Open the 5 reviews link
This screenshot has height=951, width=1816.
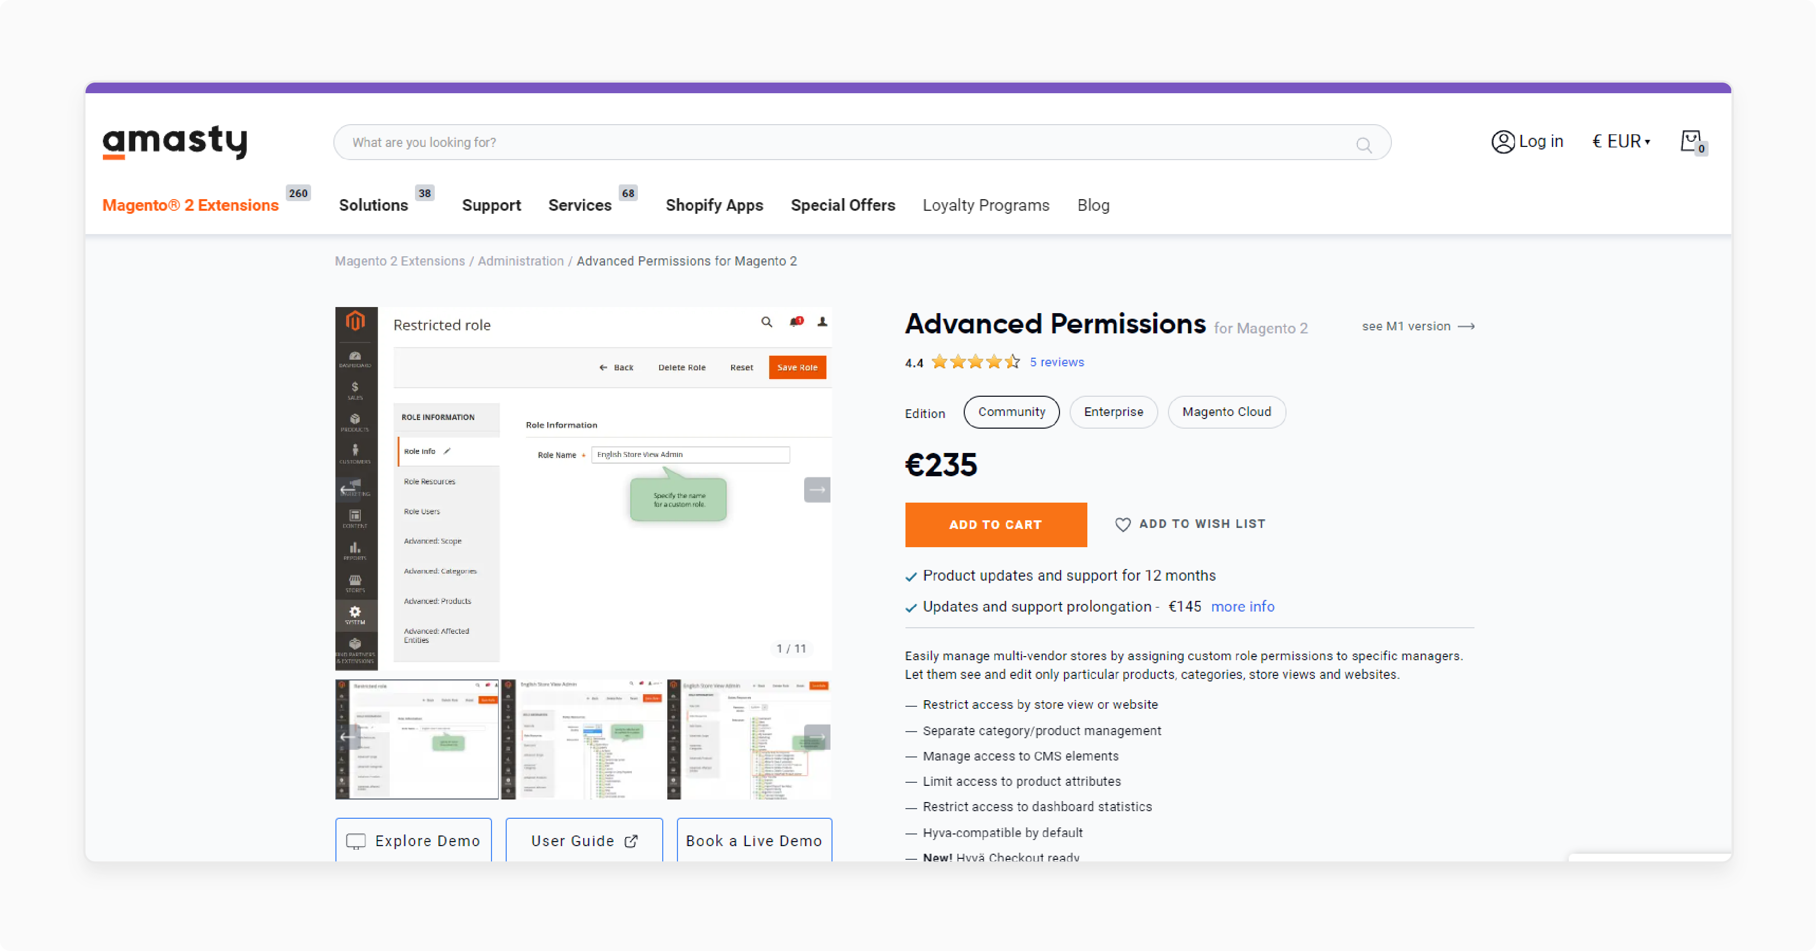pos(1057,362)
